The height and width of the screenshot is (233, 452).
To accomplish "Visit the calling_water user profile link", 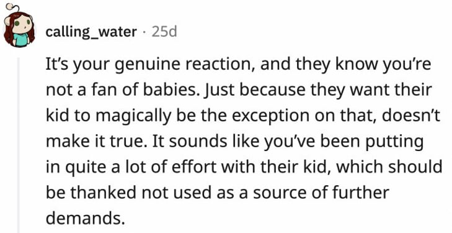I will (x=91, y=32).
